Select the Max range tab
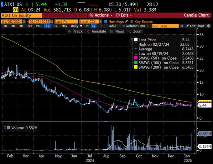This screenshot has height=164, width=213. click(64, 26)
